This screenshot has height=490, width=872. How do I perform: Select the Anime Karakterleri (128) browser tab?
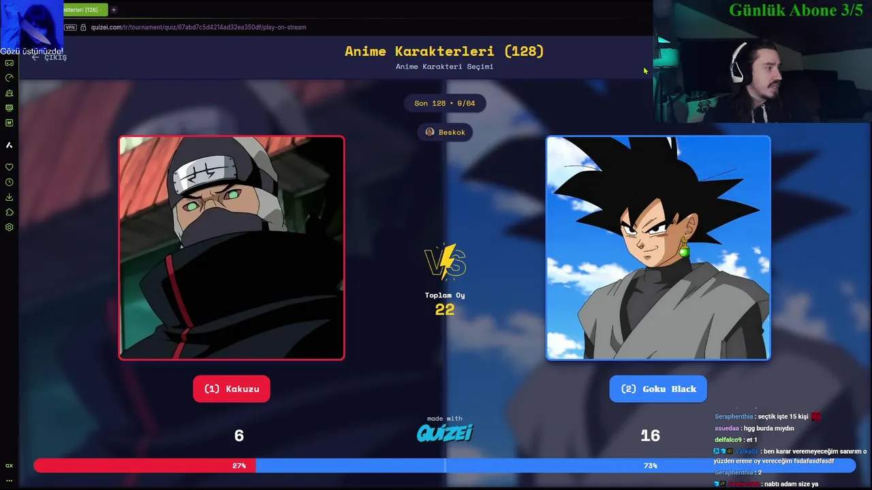click(x=84, y=10)
